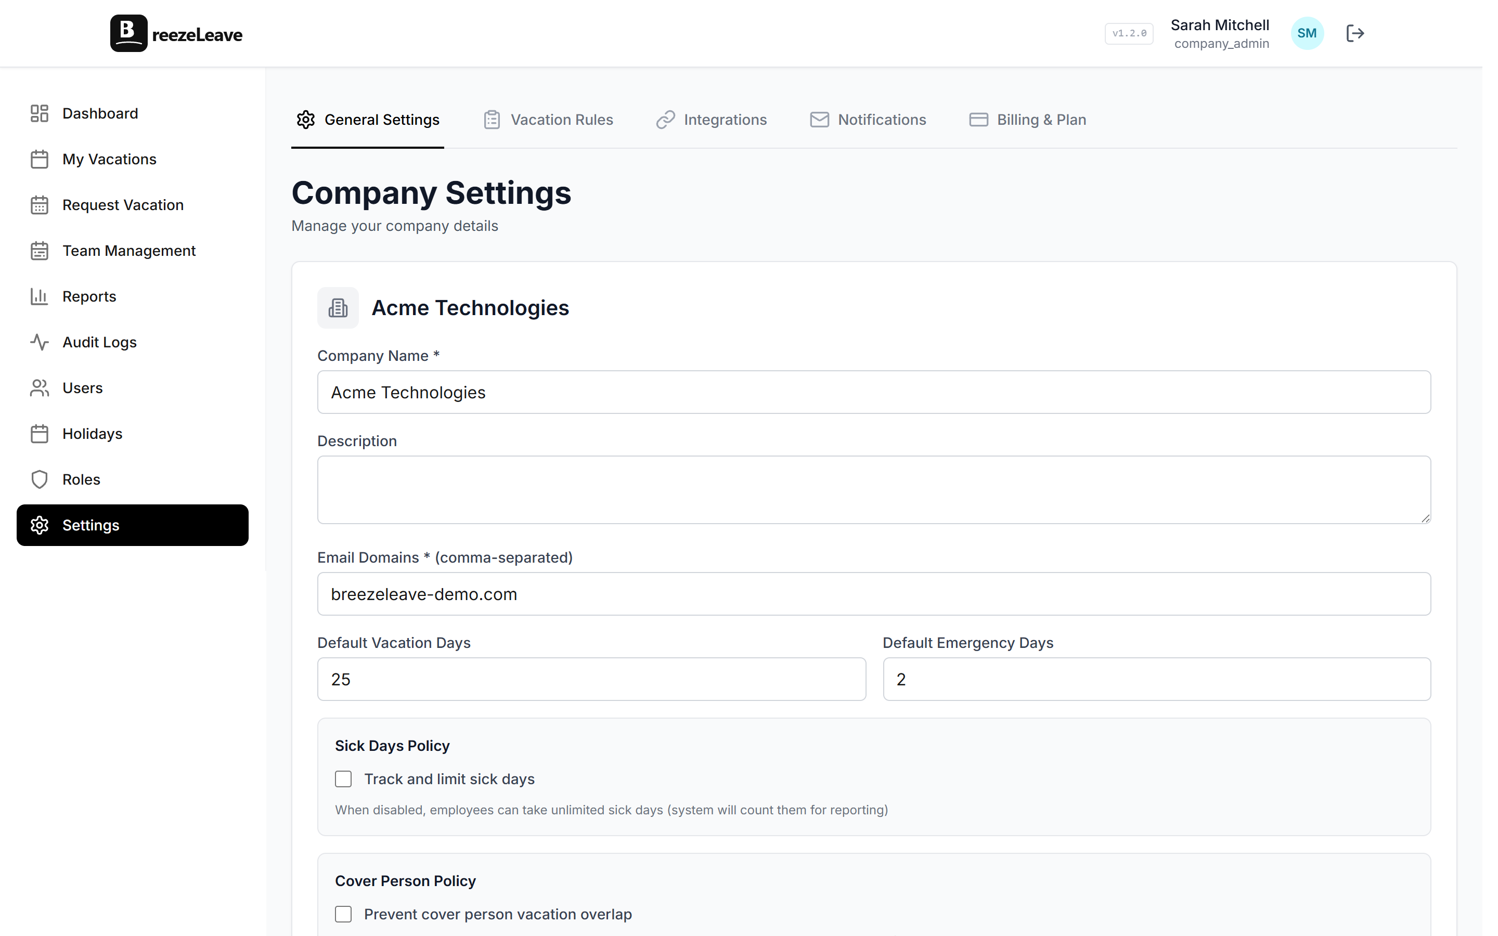Click the logout arrow icon
The image size is (1498, 936).
[x=1355, y=33]
